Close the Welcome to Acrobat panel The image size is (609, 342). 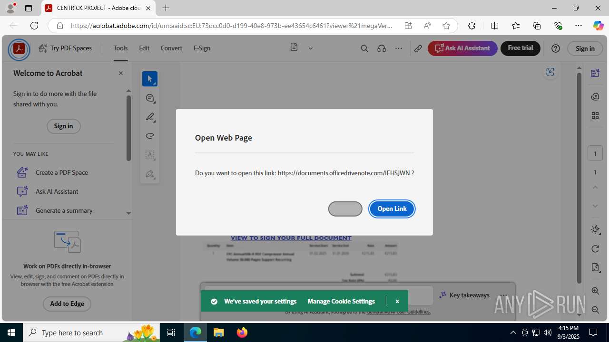pos(121,73)
